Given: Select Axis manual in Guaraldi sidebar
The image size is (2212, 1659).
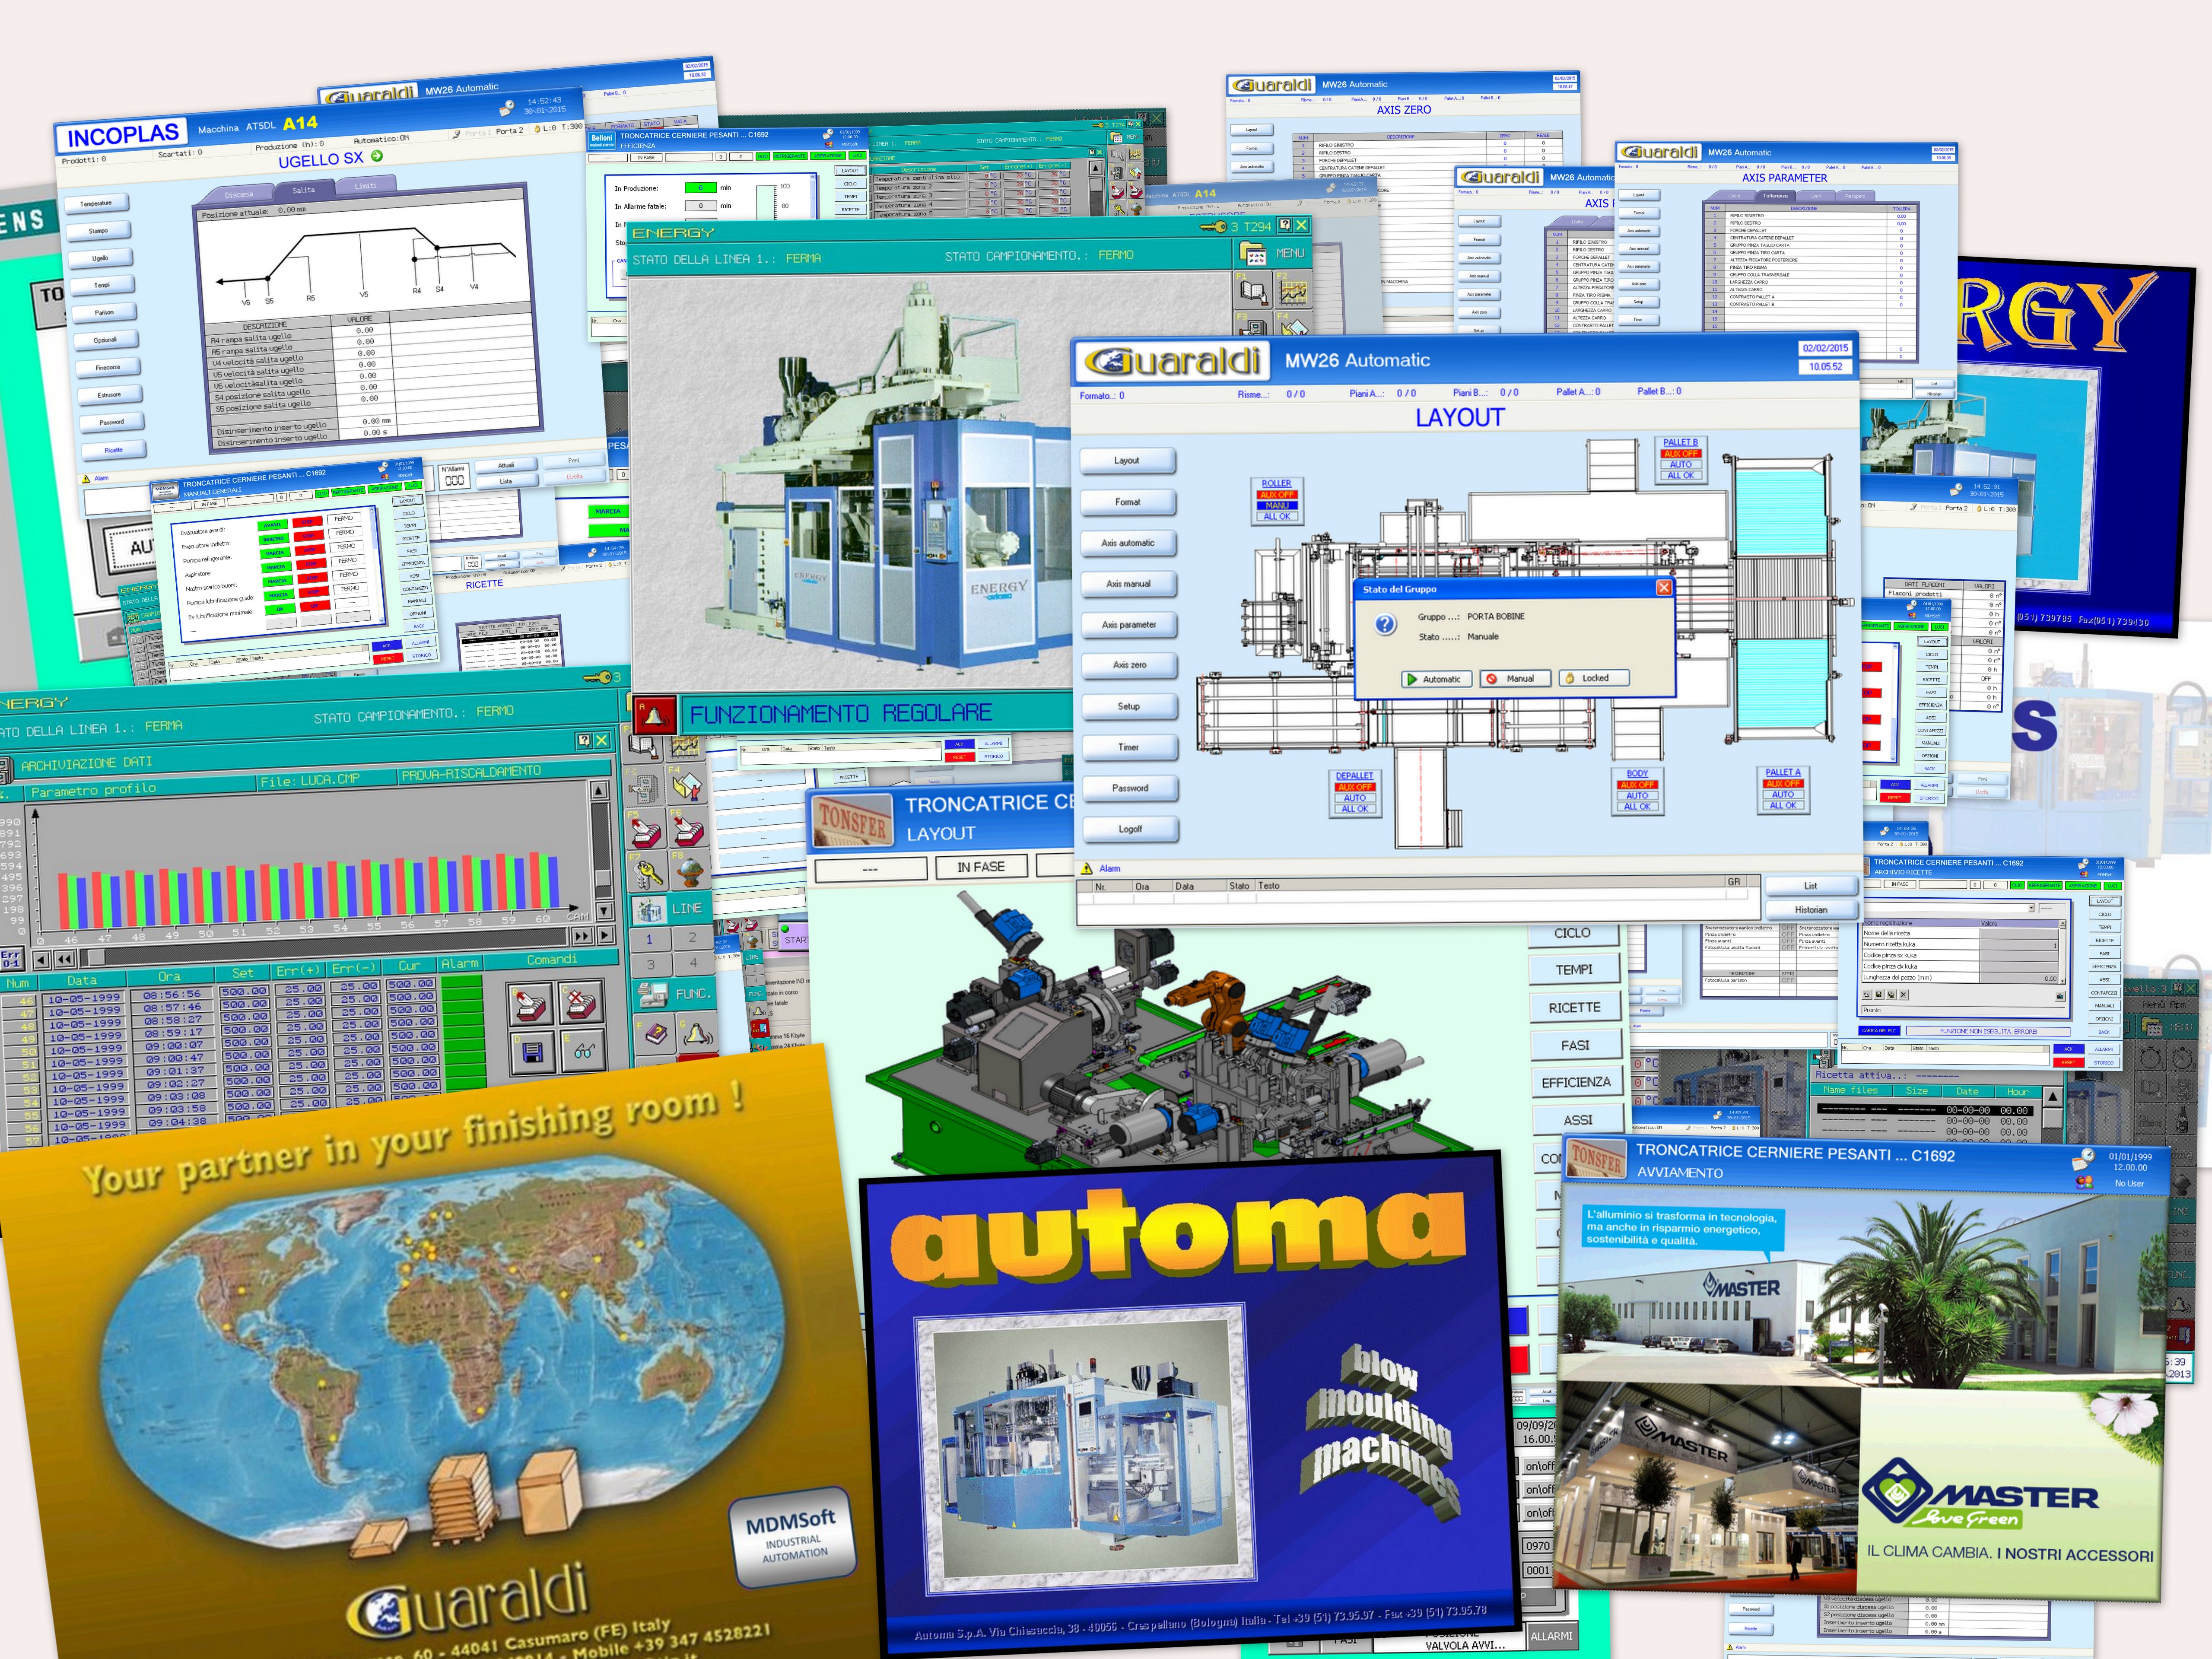Looking at the screenshot, I should pyautogui.click(x=1129, y=584).
